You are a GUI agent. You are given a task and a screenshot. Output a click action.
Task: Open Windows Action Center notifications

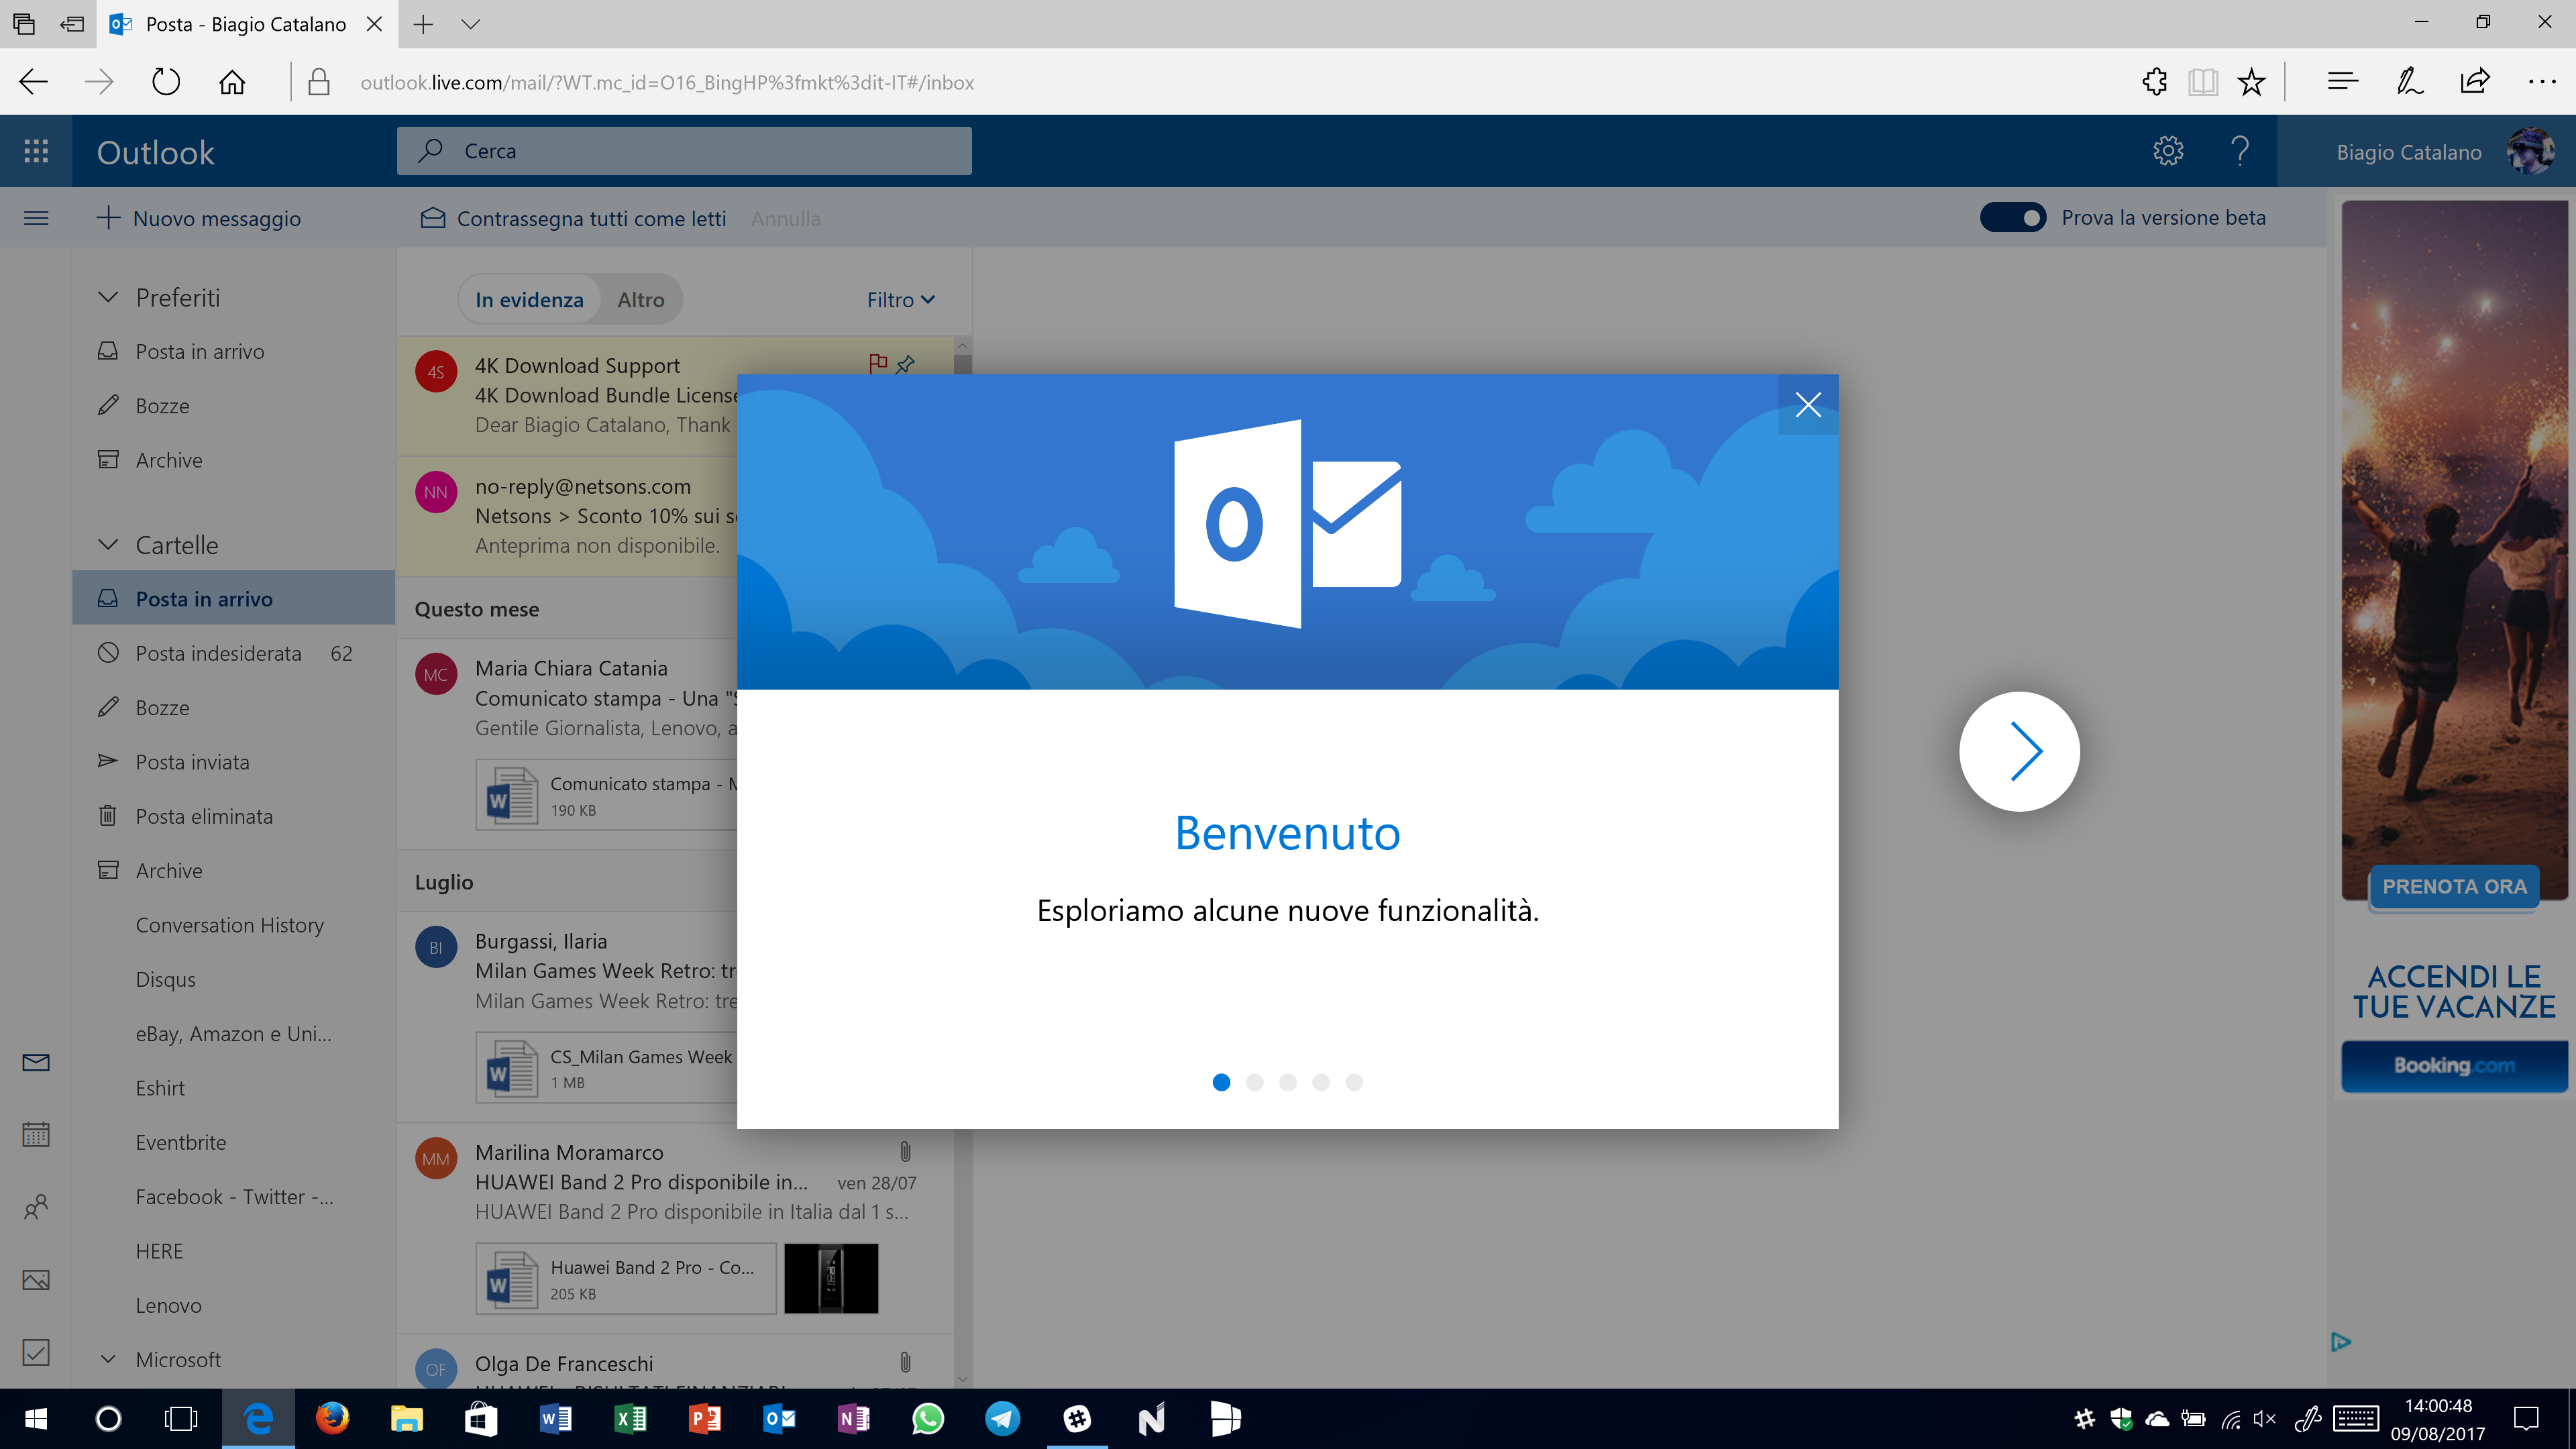[2526, 1418]
